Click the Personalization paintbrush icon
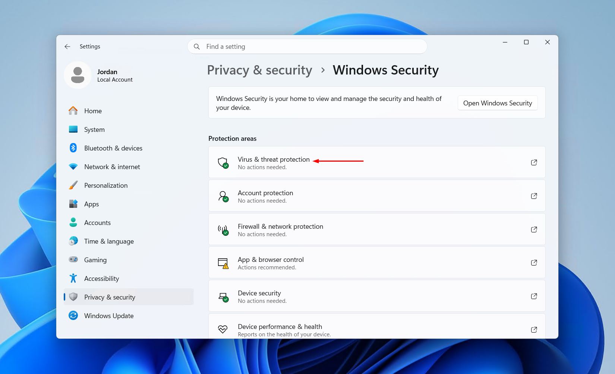 (x=73, y=185)
